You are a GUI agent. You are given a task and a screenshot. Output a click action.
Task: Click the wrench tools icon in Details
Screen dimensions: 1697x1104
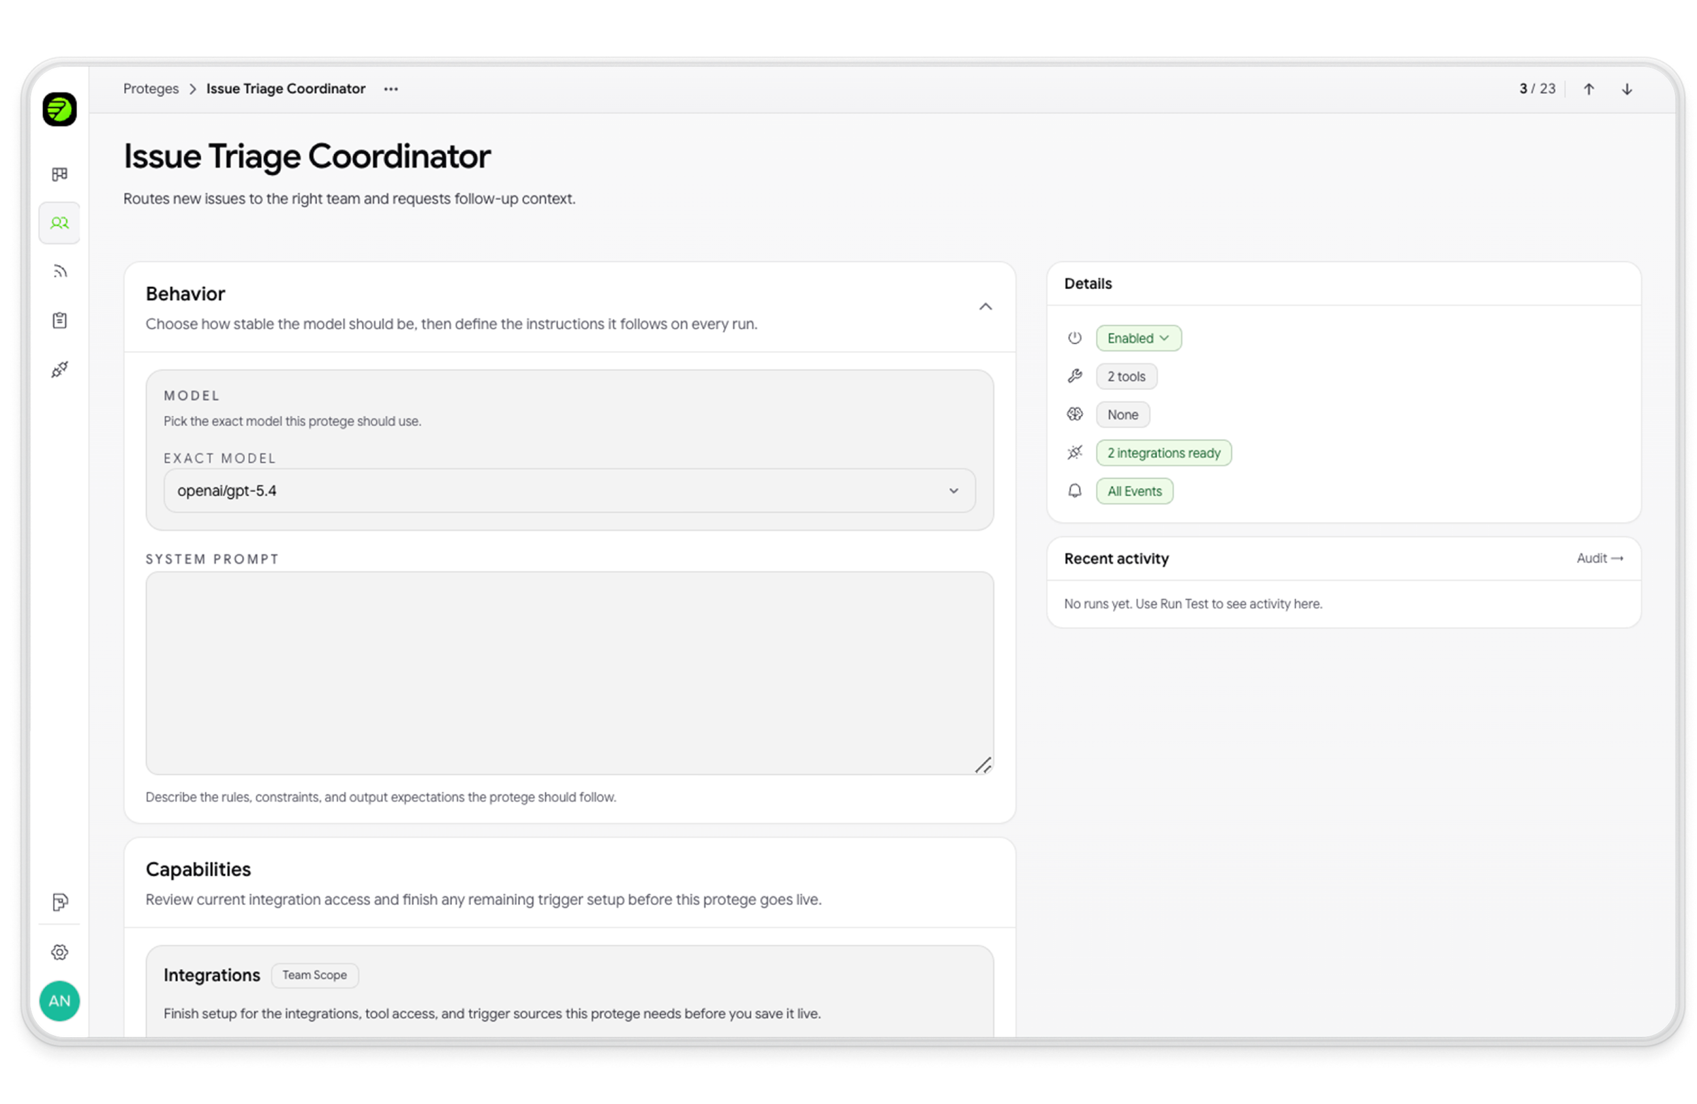pos(1075,376)
